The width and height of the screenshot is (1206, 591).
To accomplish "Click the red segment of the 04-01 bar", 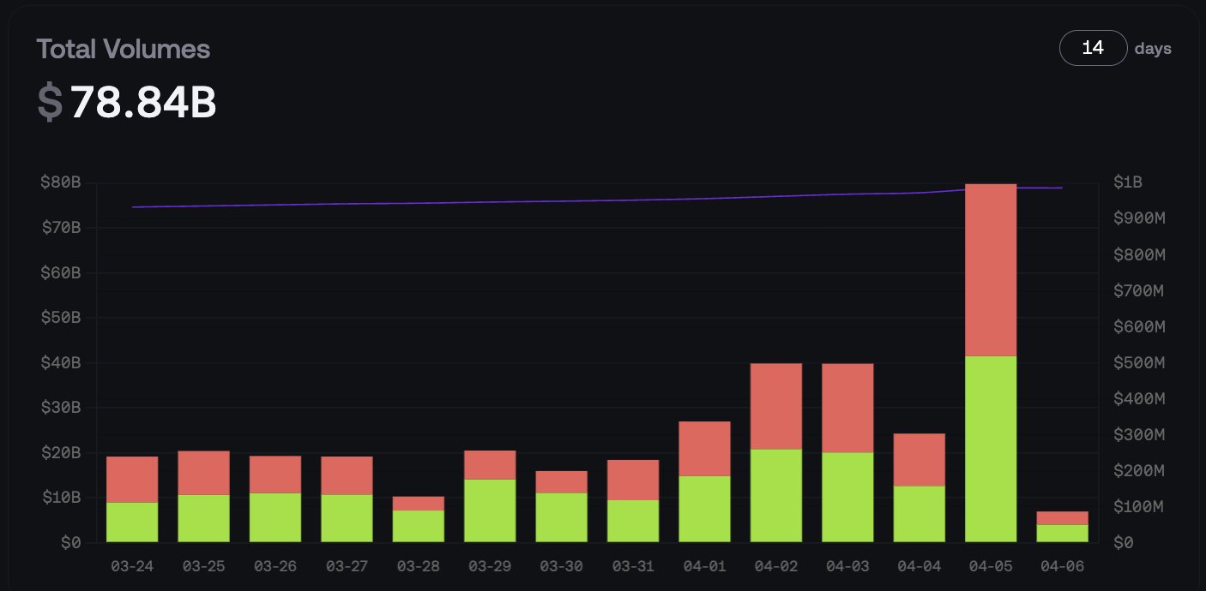I will pyautogui.click(x=704, y=449).
